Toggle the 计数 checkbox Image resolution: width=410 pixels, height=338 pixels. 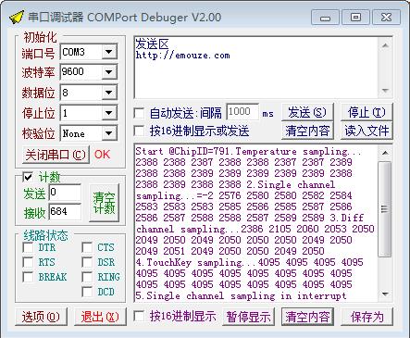point(28,177)
